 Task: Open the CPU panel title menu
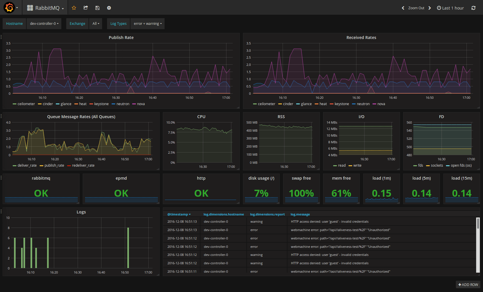[201, 117]
